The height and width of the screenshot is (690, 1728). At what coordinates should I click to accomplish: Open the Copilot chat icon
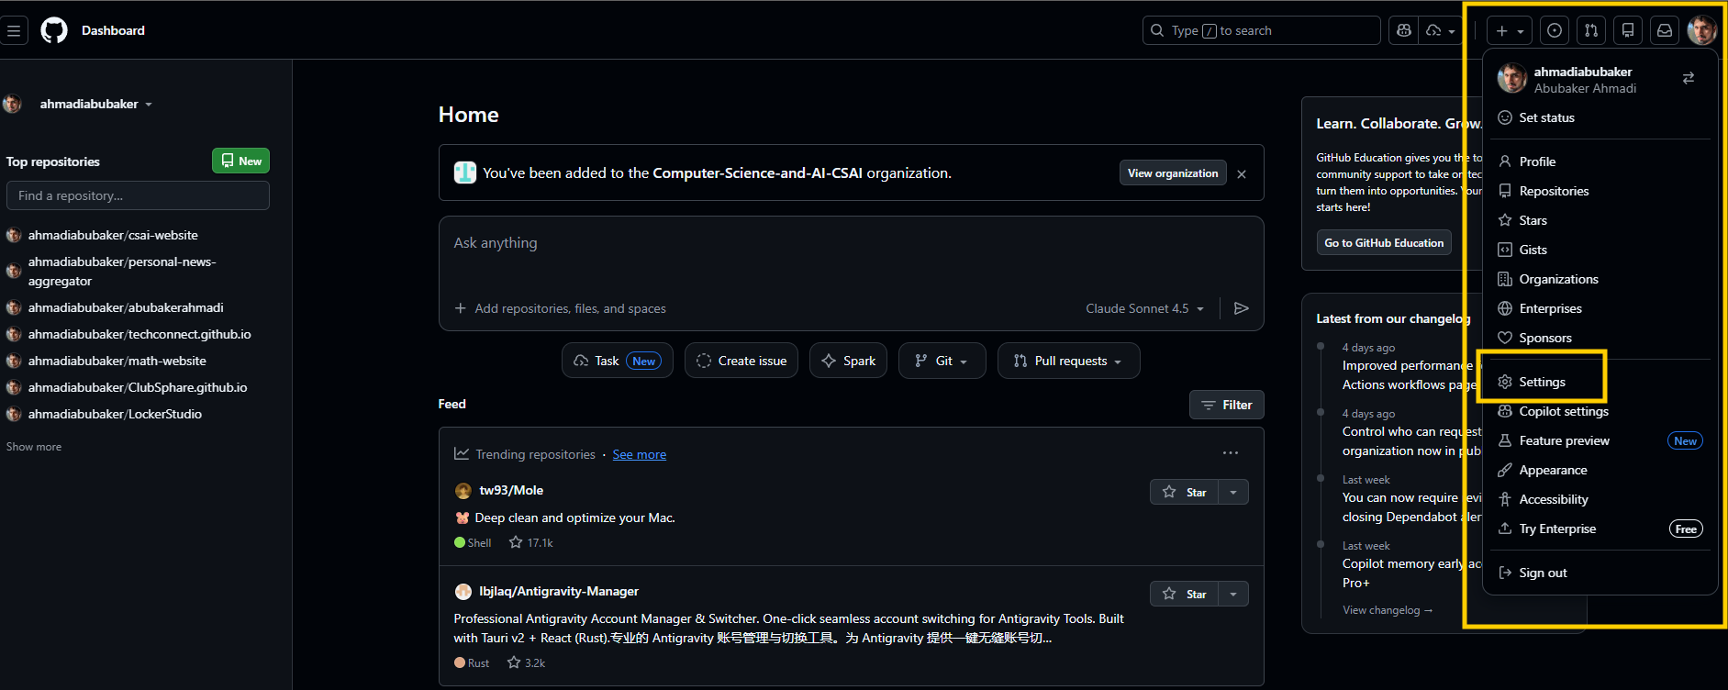(x=1403, y=30)
